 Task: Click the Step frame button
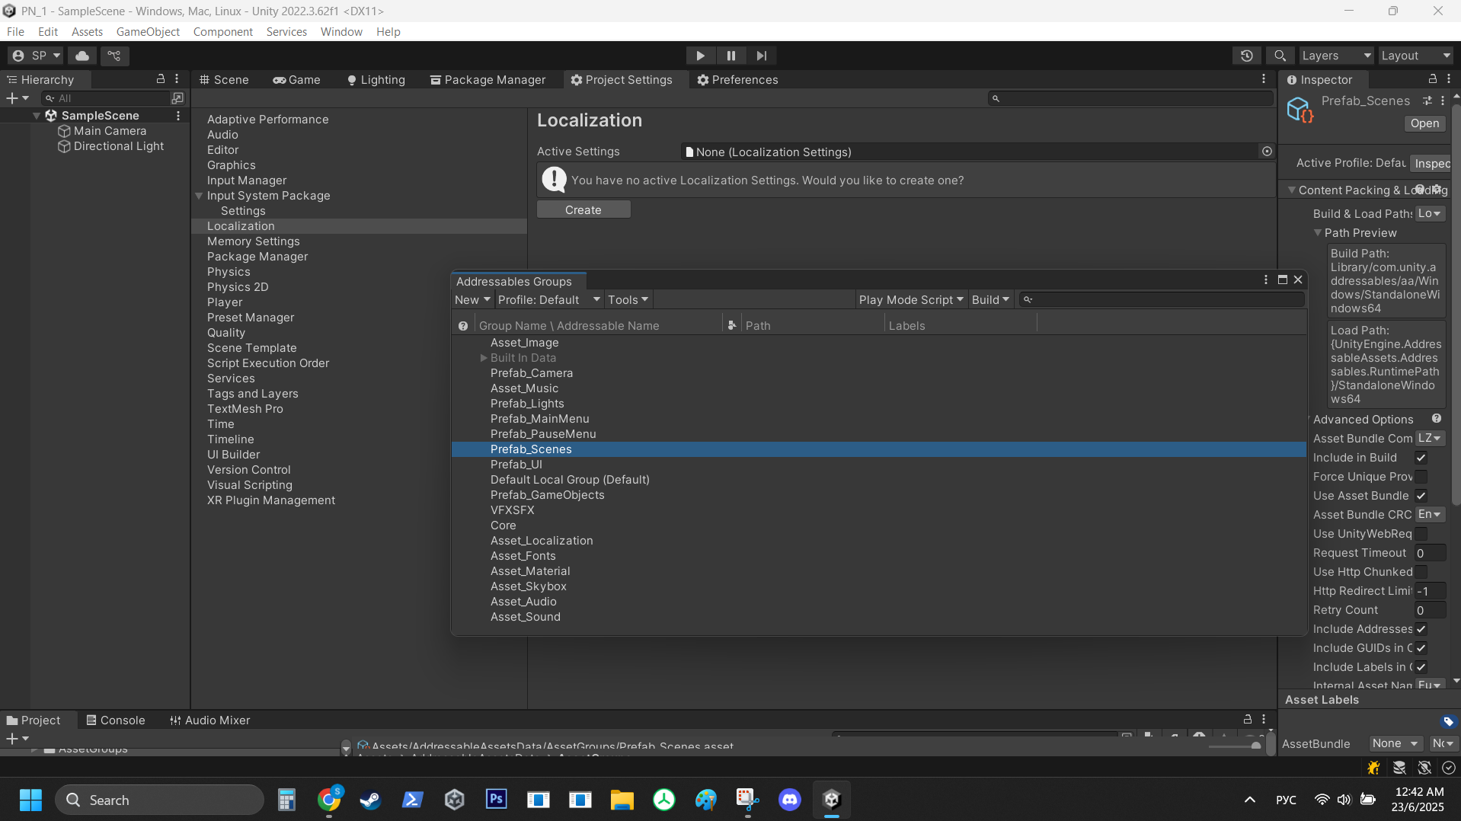762,56
